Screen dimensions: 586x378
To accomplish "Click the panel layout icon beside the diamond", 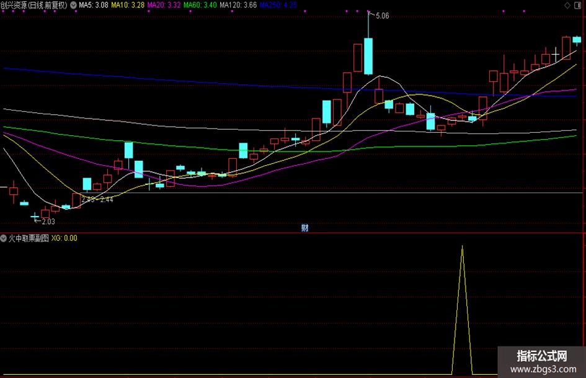I will 578,5.
